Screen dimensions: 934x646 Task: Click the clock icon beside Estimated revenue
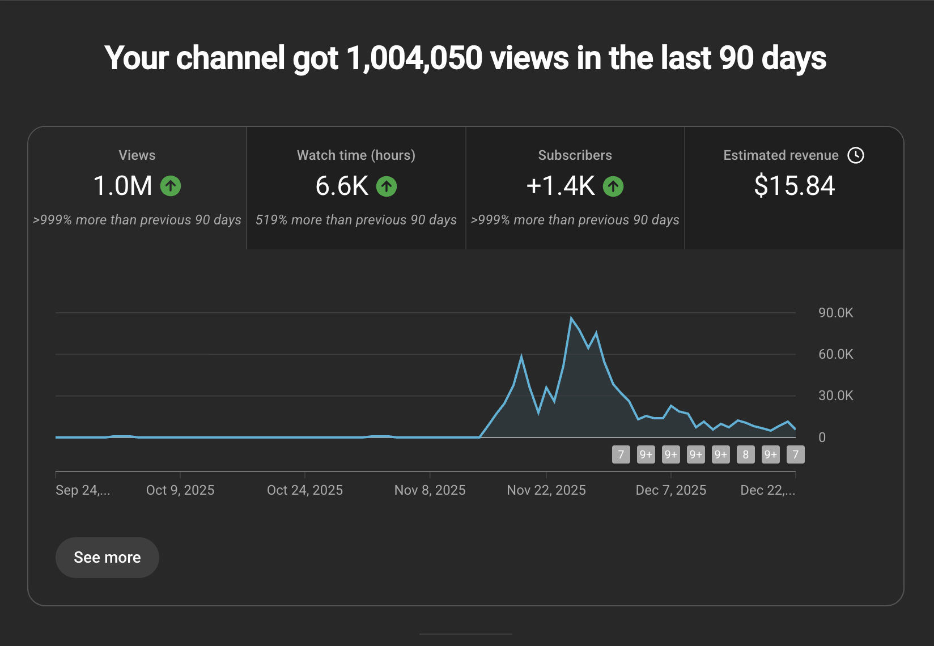coord(855,155)
